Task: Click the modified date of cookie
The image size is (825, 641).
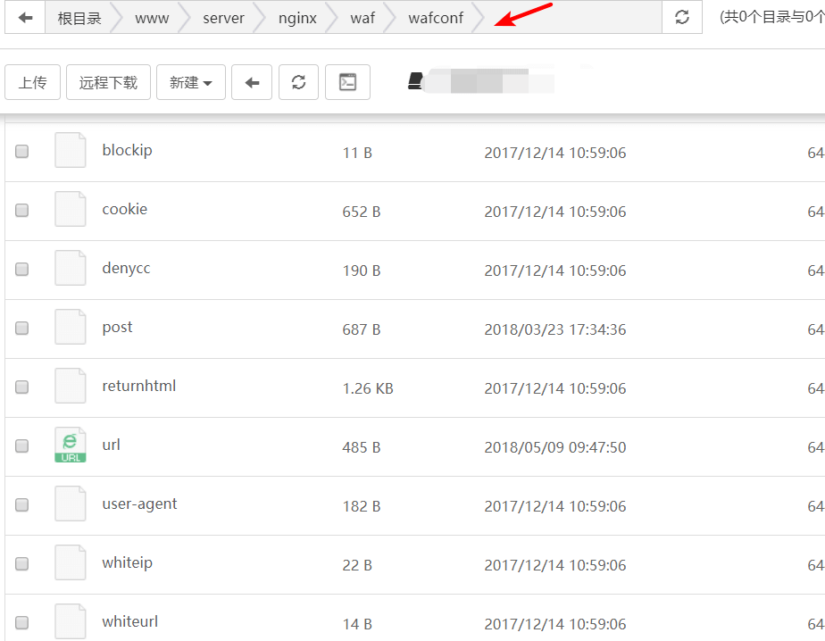Action: [x=555, y=212]
